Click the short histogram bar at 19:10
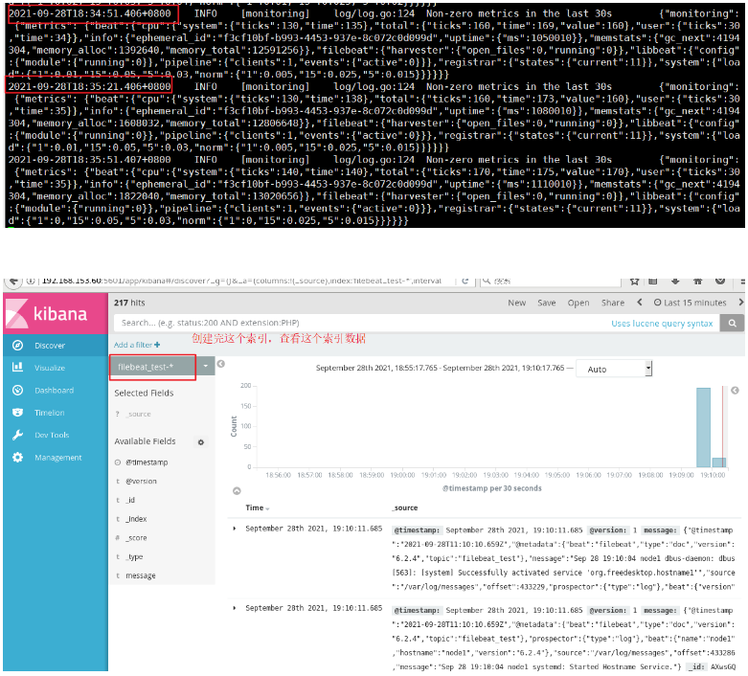Viewport: 748px width, 676px height. tap(718, 462)
